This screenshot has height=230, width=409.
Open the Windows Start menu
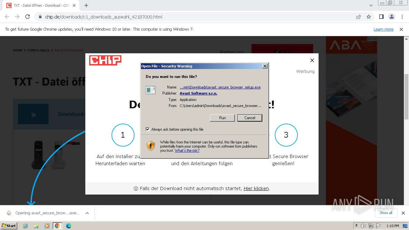coord(9,226)
